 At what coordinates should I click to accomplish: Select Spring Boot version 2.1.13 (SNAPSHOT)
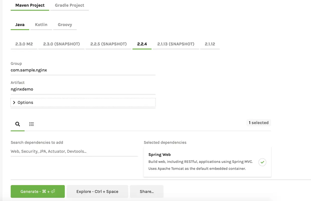pyautogui.click(x=176, y=44)
